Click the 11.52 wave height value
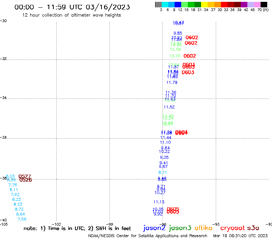The image size is (272, 239). pos(169,107)
